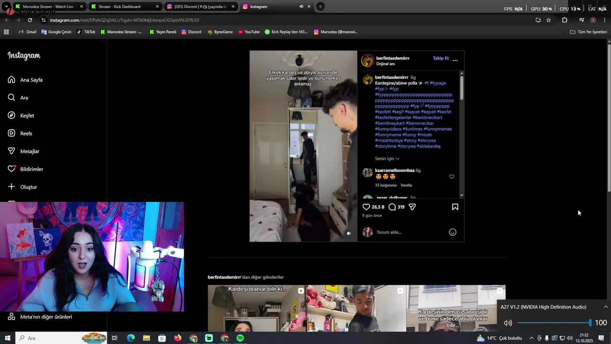Viewport: 611px width, 344px height.
Task: Like kaarramelboombaa's comment
Action: click(x=452, y=176)
